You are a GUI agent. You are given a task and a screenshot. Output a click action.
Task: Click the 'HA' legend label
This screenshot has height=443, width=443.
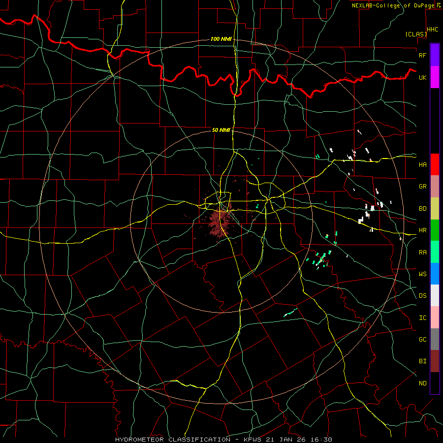(422, 164)
